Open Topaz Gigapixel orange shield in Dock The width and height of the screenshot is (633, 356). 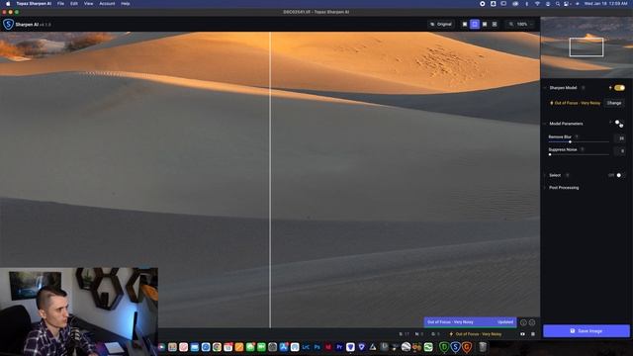click(x=467, y=347)
